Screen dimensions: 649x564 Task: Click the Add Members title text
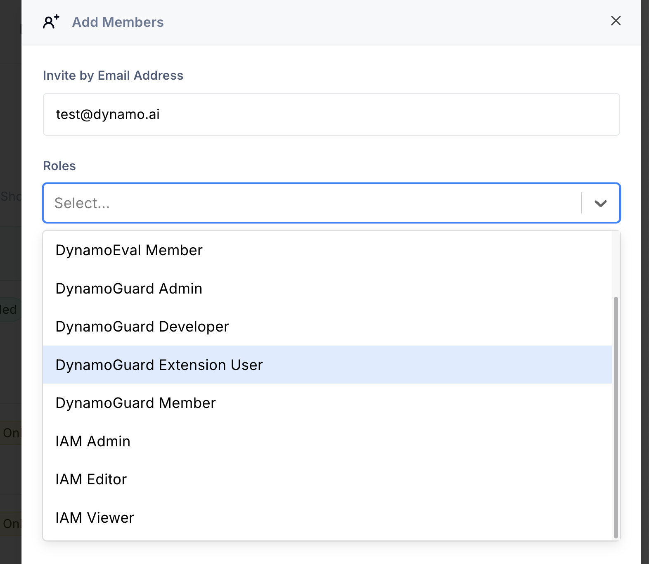(x=118, y=22)
